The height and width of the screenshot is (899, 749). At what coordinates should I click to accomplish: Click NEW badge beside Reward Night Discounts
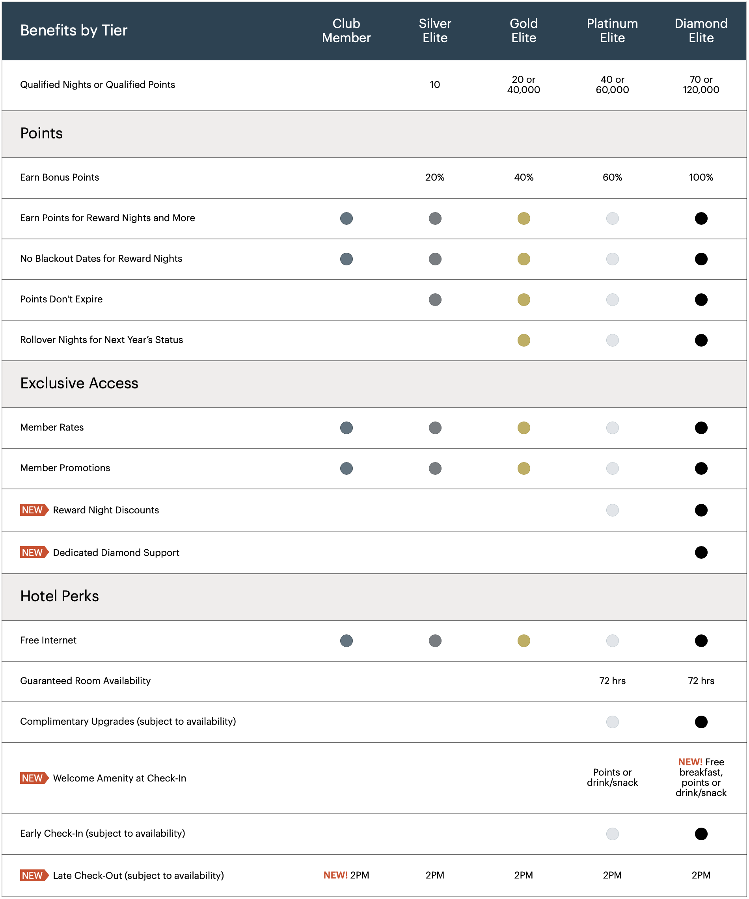[x=34, y=510]
